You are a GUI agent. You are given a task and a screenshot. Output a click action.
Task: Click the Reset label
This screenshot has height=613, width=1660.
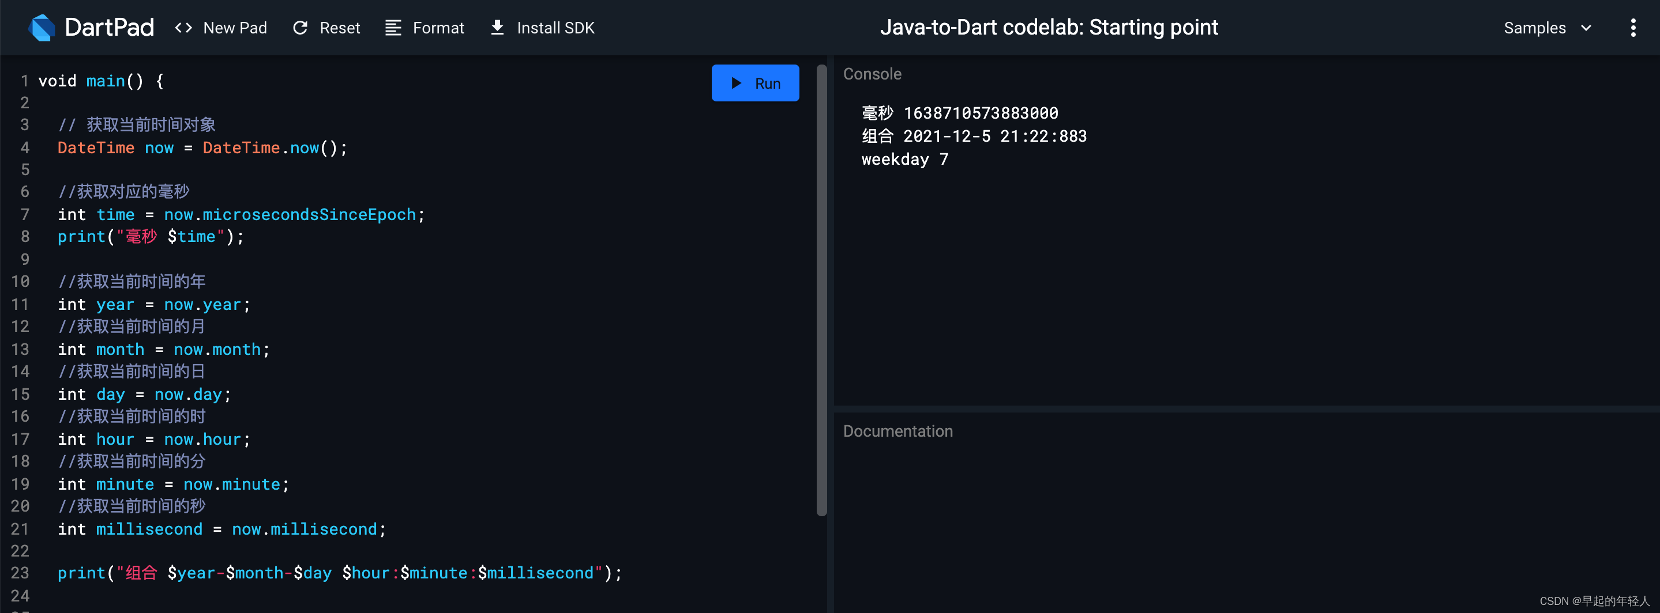[340, 28]
